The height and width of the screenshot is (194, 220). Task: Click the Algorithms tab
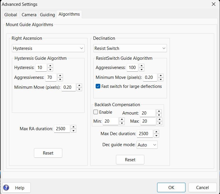coord(69,14)
